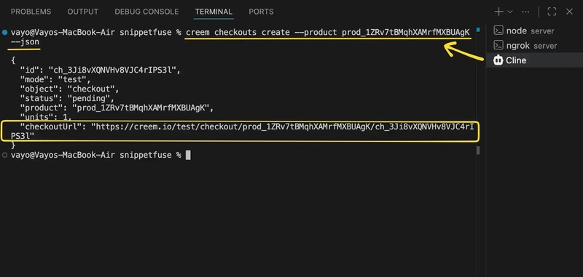Open the creem.io checkoutUrl link
Screen dimensions: 583x277
(x=242, y=132)
